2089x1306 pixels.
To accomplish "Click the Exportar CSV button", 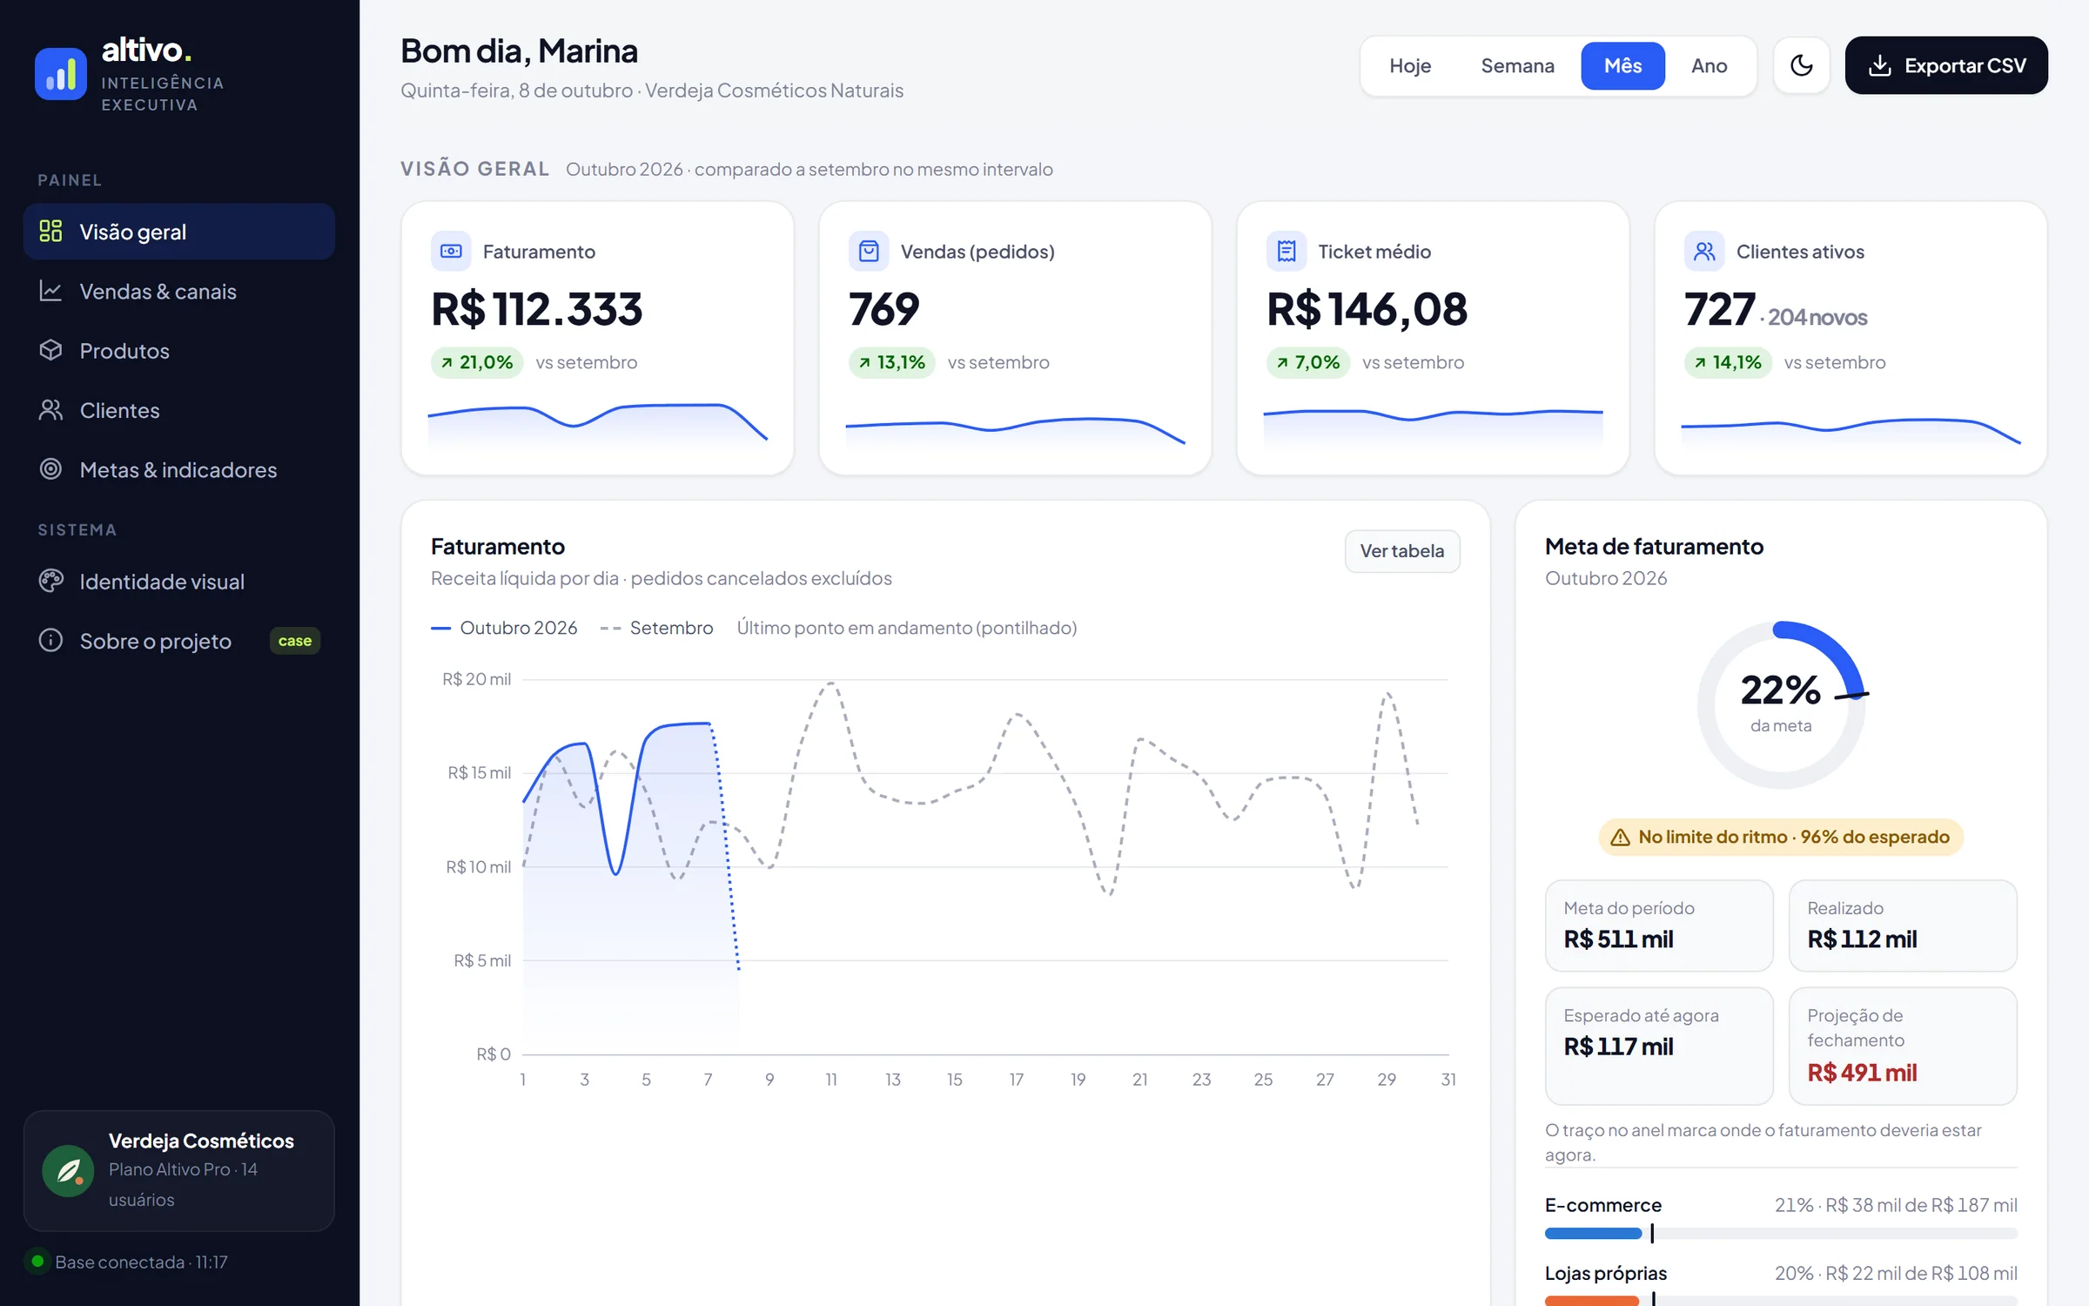I will coord(1946,65).
